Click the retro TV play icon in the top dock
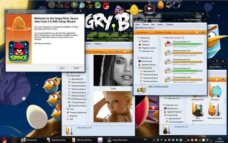This screenshot has width=228, height=143. [150, 8]
